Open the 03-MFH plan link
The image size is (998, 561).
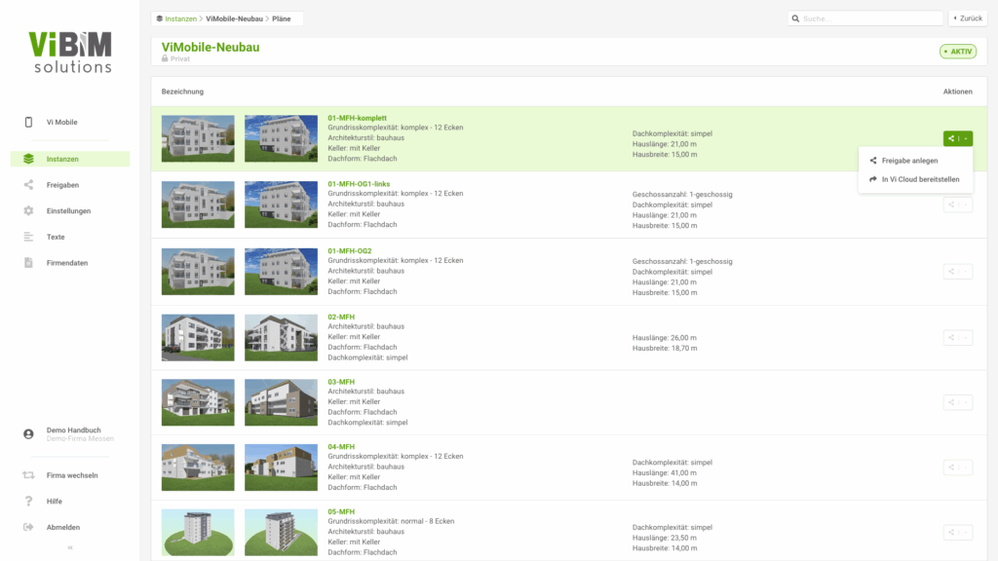pyautogui.click(x=341, y=382)
